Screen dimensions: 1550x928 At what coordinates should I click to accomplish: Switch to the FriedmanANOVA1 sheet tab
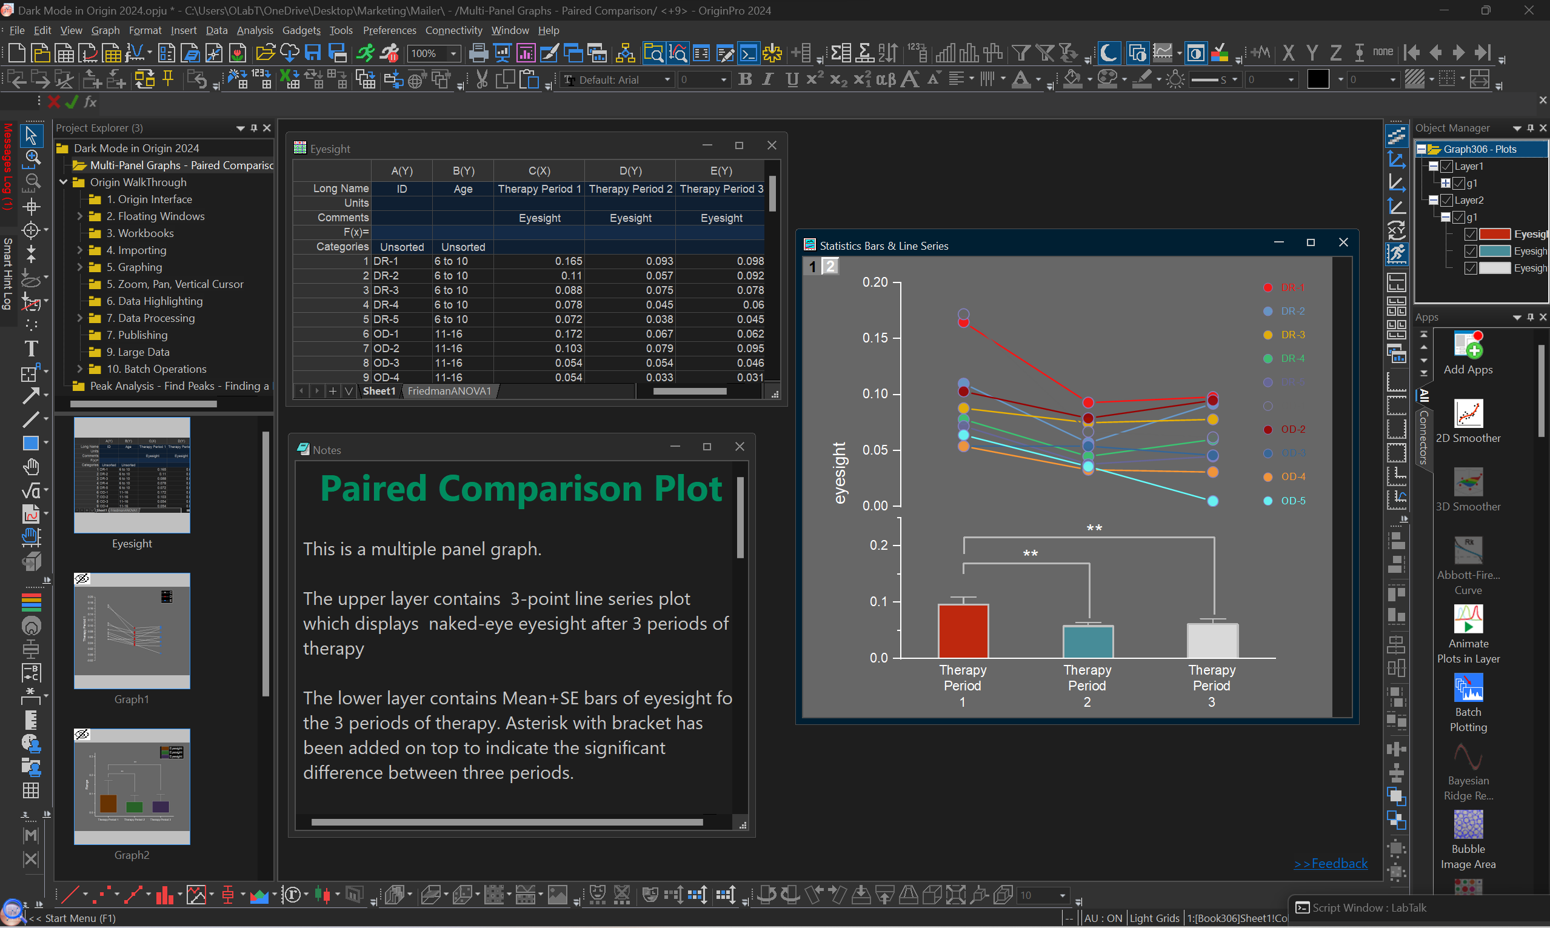coord(449,391)
